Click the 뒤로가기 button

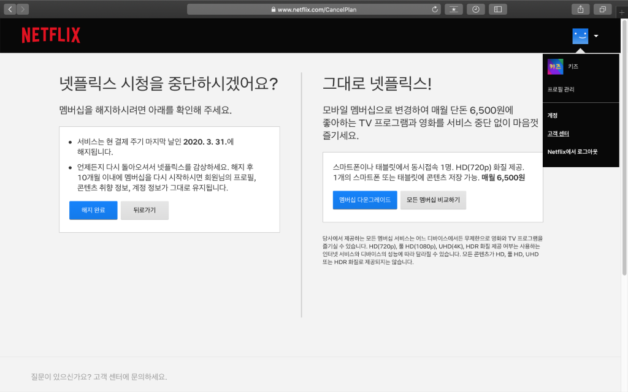145,210
